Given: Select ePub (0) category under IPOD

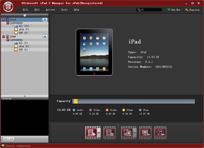Looking at the screenshot, I should tap(24, 46).
